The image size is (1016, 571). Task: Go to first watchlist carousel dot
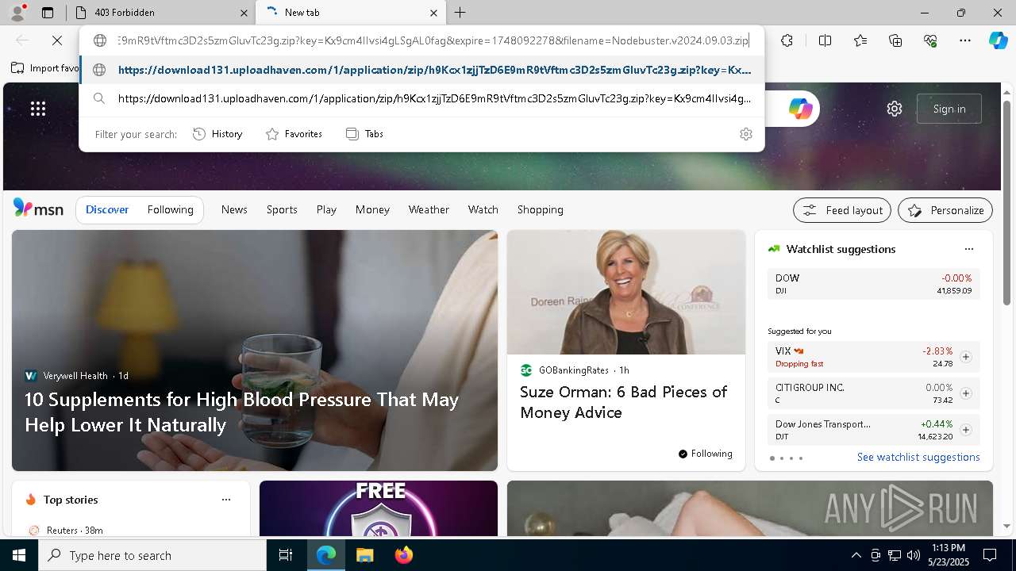772,458
